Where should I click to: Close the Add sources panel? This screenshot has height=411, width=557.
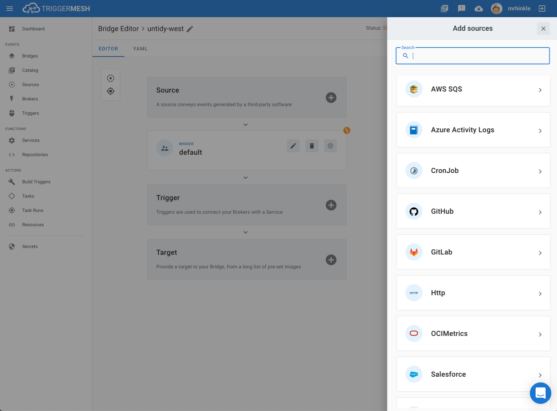click(543, 29)
